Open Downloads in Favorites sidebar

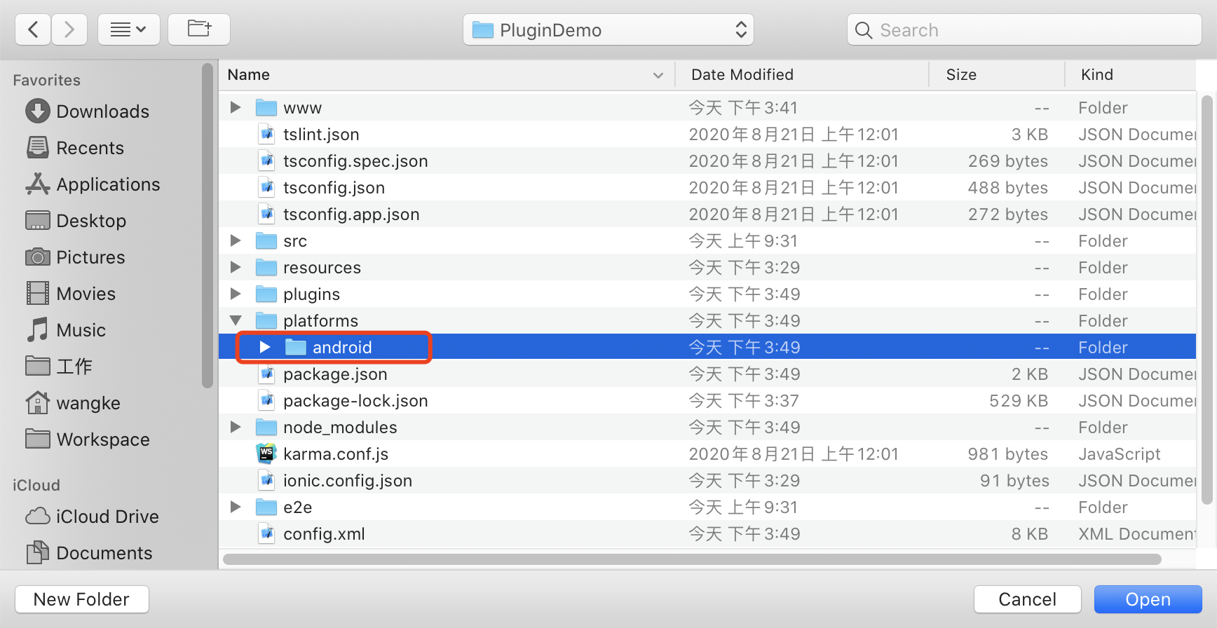tap(102, 111)
